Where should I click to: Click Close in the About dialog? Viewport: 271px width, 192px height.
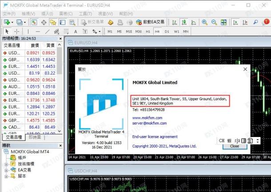tap(234, 146)
